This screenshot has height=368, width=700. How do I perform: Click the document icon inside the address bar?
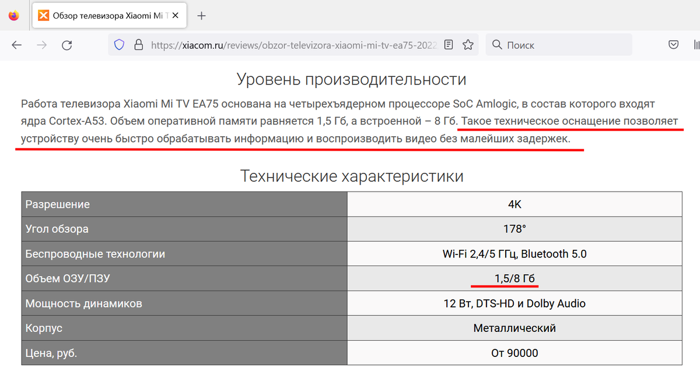click(x=448, y=44)
